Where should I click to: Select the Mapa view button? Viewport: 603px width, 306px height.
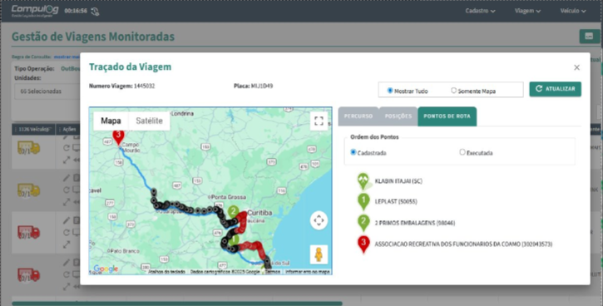[x=111, y=121]
